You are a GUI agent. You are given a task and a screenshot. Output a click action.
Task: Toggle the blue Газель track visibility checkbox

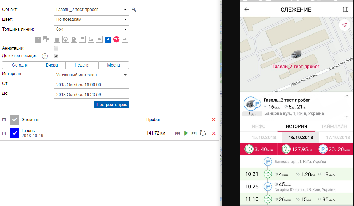14,133
